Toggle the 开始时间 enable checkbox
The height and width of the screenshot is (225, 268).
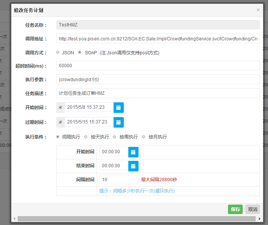pyautogui.click(x=60, y=108)
